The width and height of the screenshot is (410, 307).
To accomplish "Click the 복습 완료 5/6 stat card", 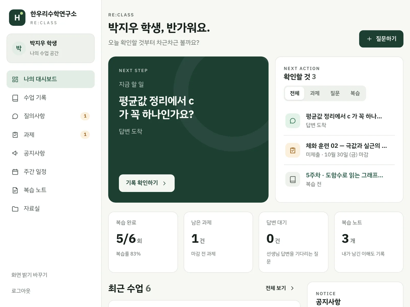I will [x=143, y=242].
